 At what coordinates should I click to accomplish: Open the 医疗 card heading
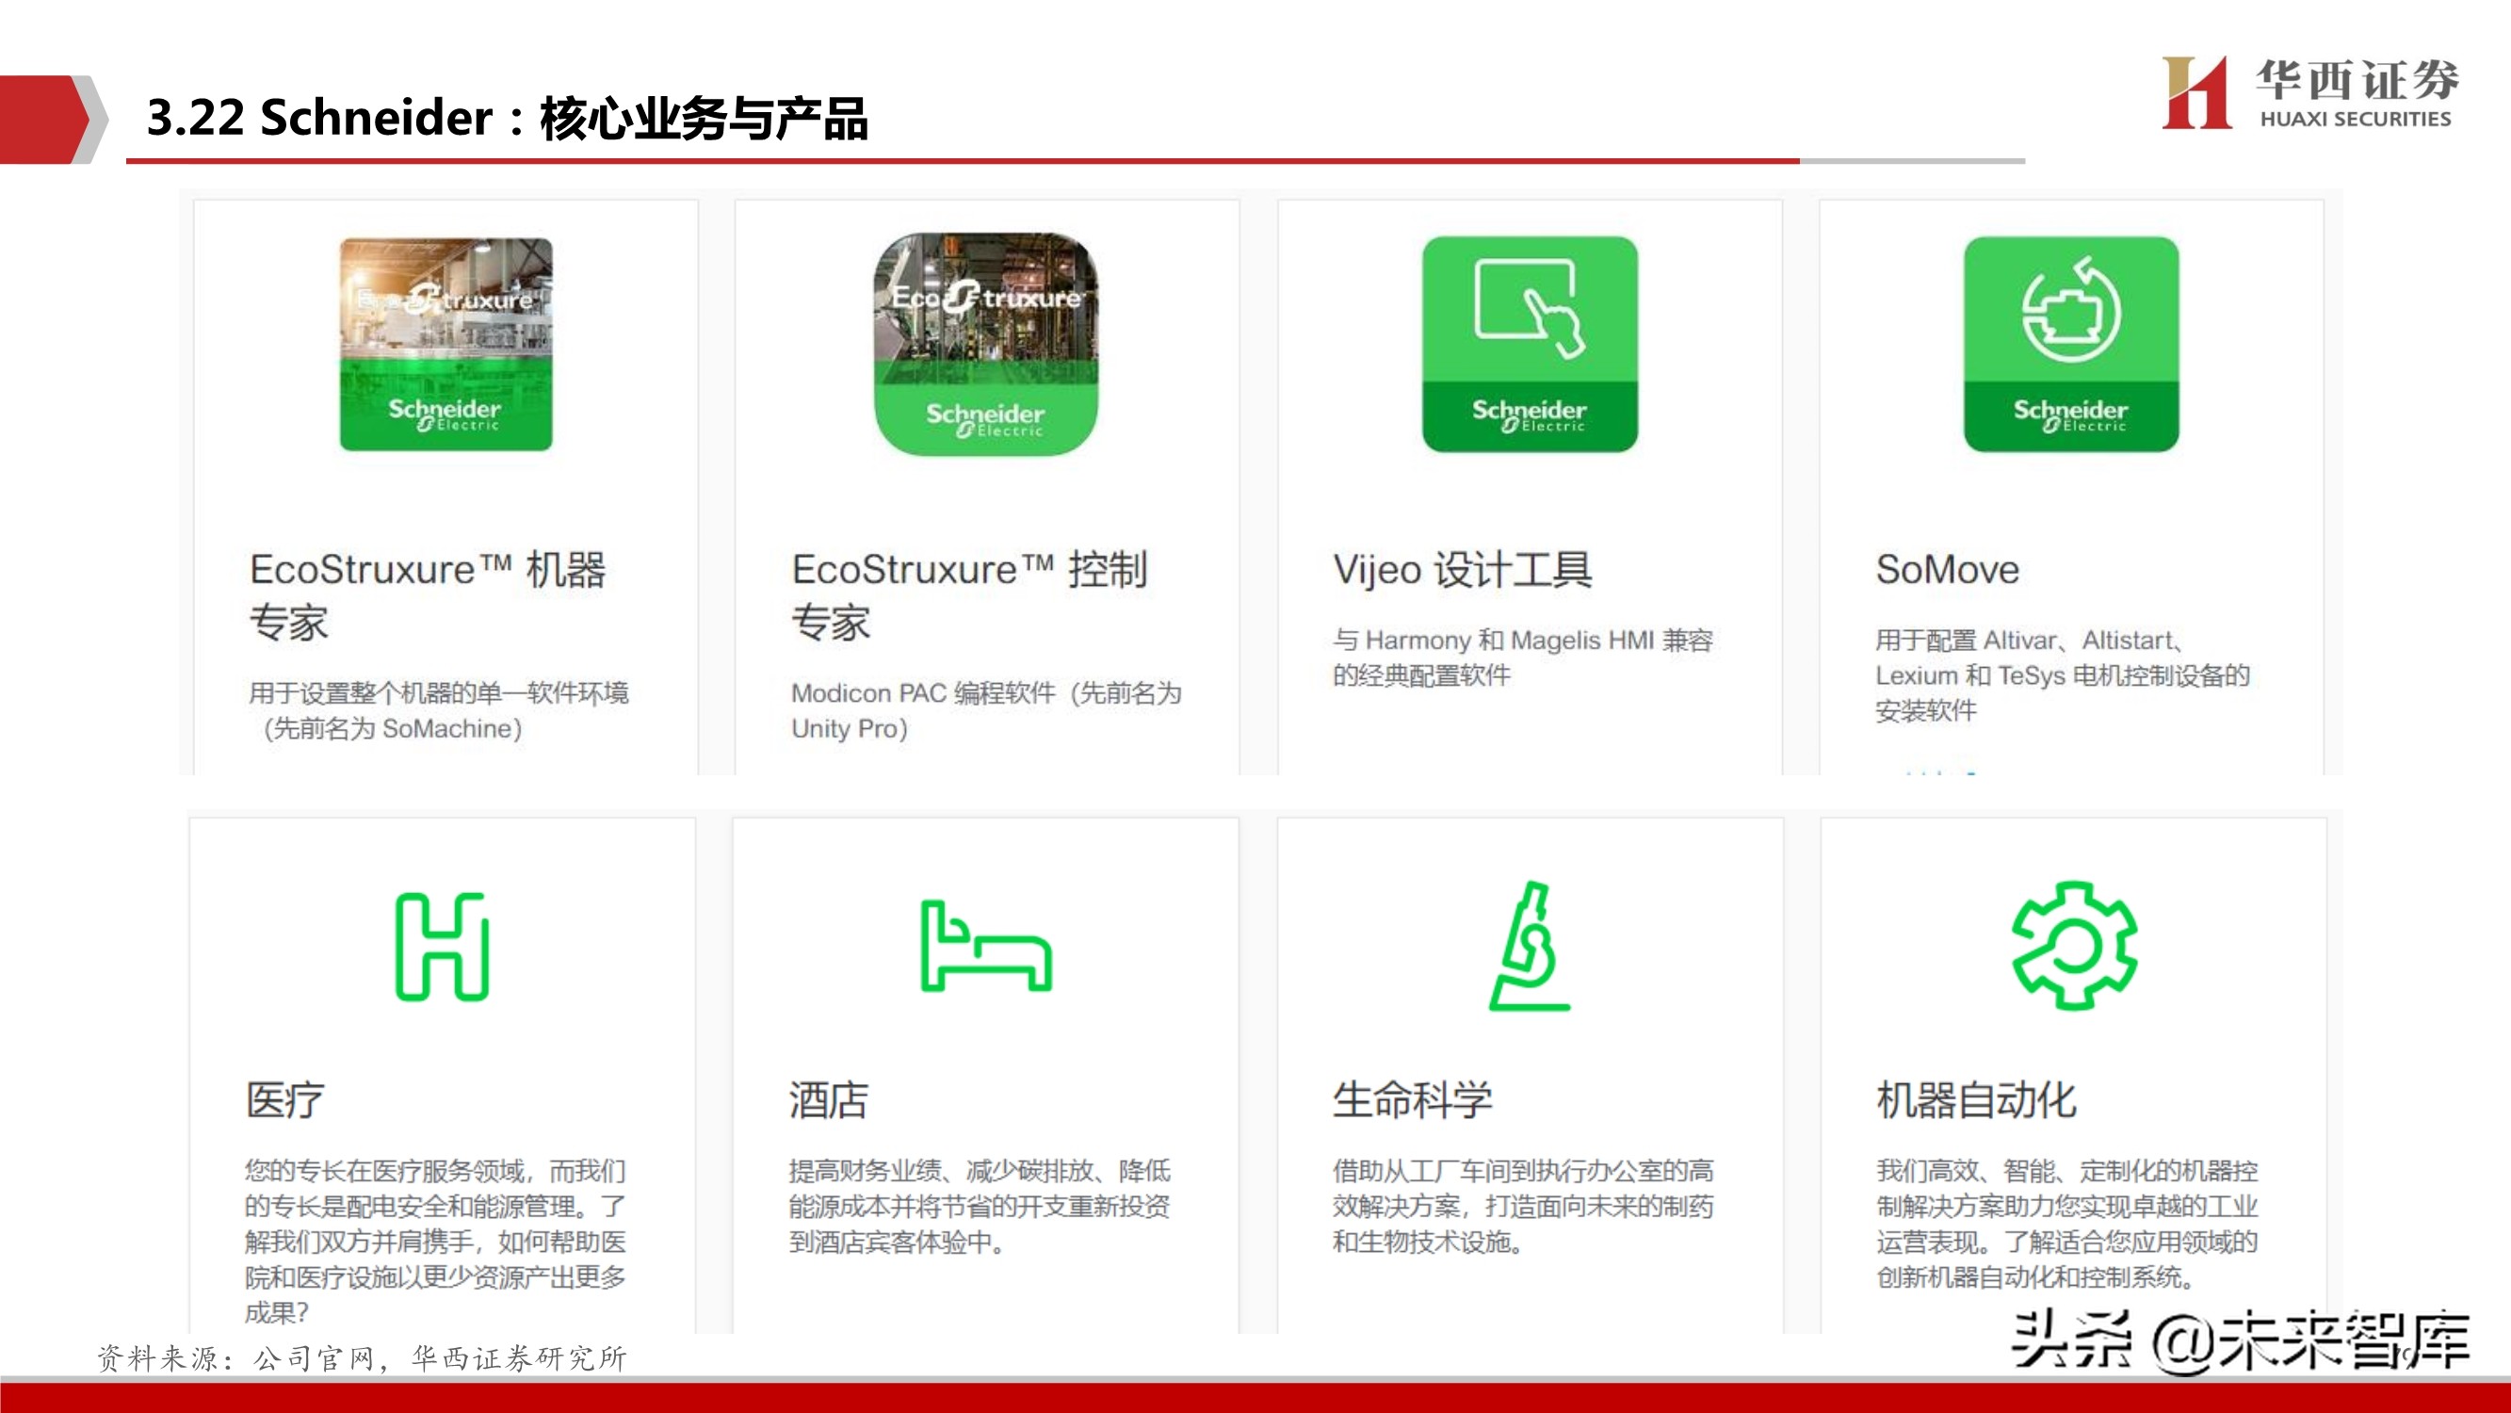(x=284, y=1101)
